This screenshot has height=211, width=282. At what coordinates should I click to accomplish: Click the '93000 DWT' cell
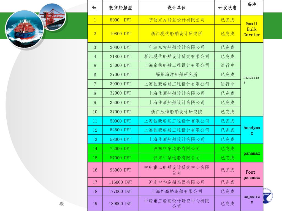[121, 170]
